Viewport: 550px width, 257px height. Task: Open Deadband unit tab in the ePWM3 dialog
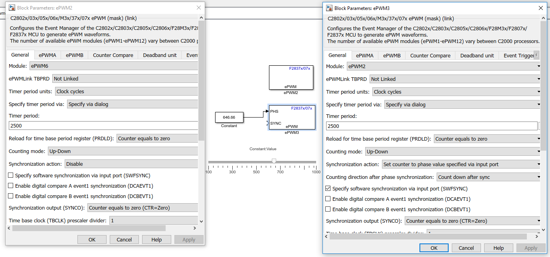click(x=477, y=55)
